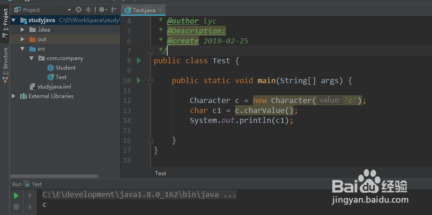Select the Test run configuration tab
432x215 pixels.
33,184
